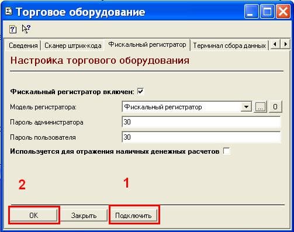The height and width of the screenshot is (232, 294).
Task: Open the help icon in toolbar
Action: [x=13, y=29]
